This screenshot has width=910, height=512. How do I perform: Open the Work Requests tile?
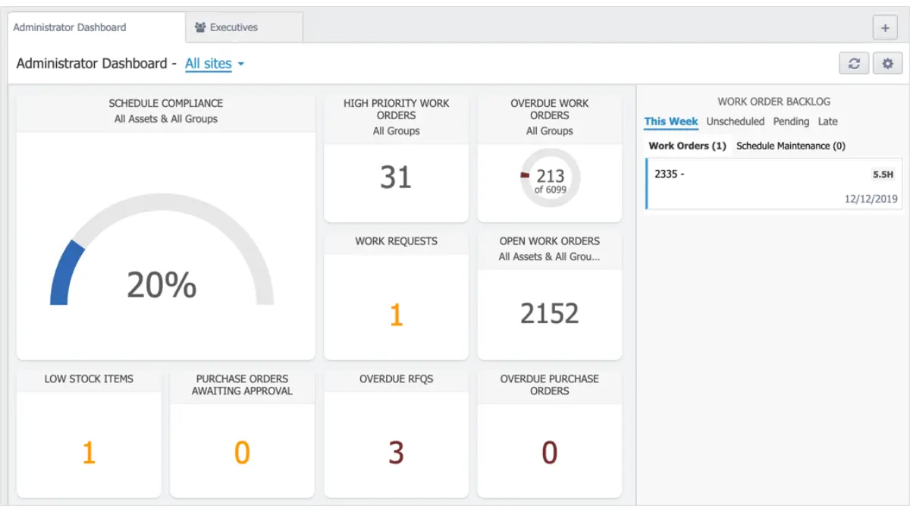pyautogui.click(x=396, y=313)
